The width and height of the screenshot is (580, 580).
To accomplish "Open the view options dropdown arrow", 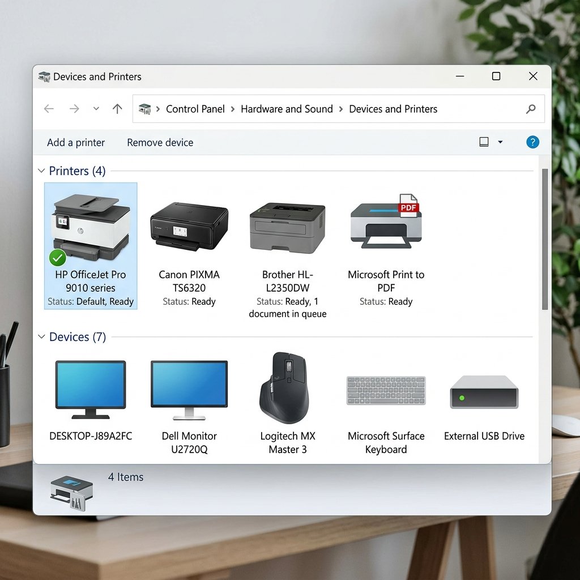I will [501, 142].
